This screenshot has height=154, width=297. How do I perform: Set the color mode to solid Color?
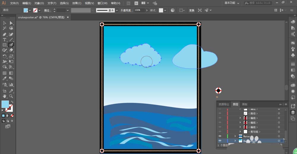[3, 115]
